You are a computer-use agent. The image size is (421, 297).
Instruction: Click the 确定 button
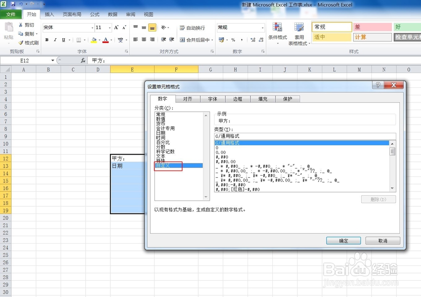tap(344, 241)
